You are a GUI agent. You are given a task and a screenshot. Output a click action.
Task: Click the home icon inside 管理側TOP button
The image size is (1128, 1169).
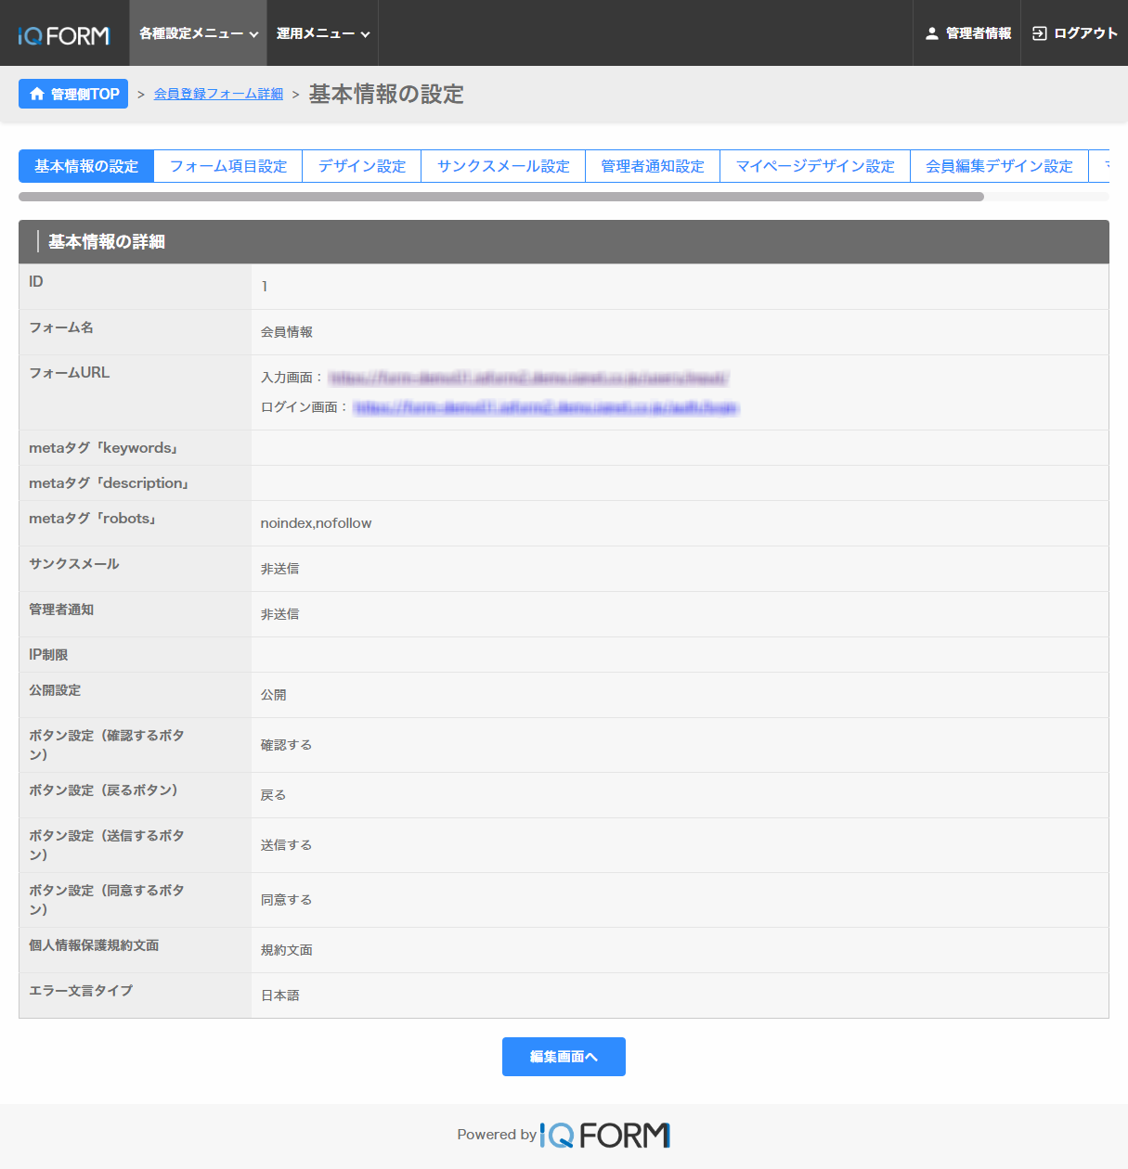click(x=37, y=94)
